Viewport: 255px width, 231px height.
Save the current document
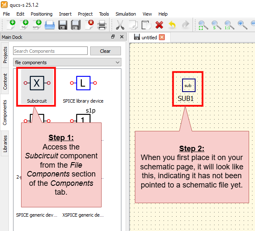[x=63, y=25]
